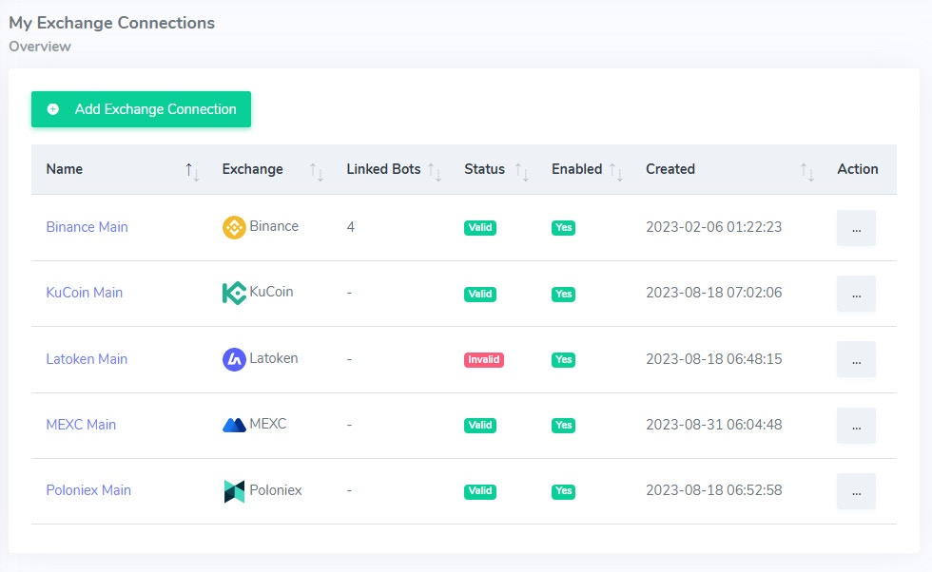Sort by Linked Bots column arrows
The height and width of the screenshot is (572, 932).
[435, 172]
